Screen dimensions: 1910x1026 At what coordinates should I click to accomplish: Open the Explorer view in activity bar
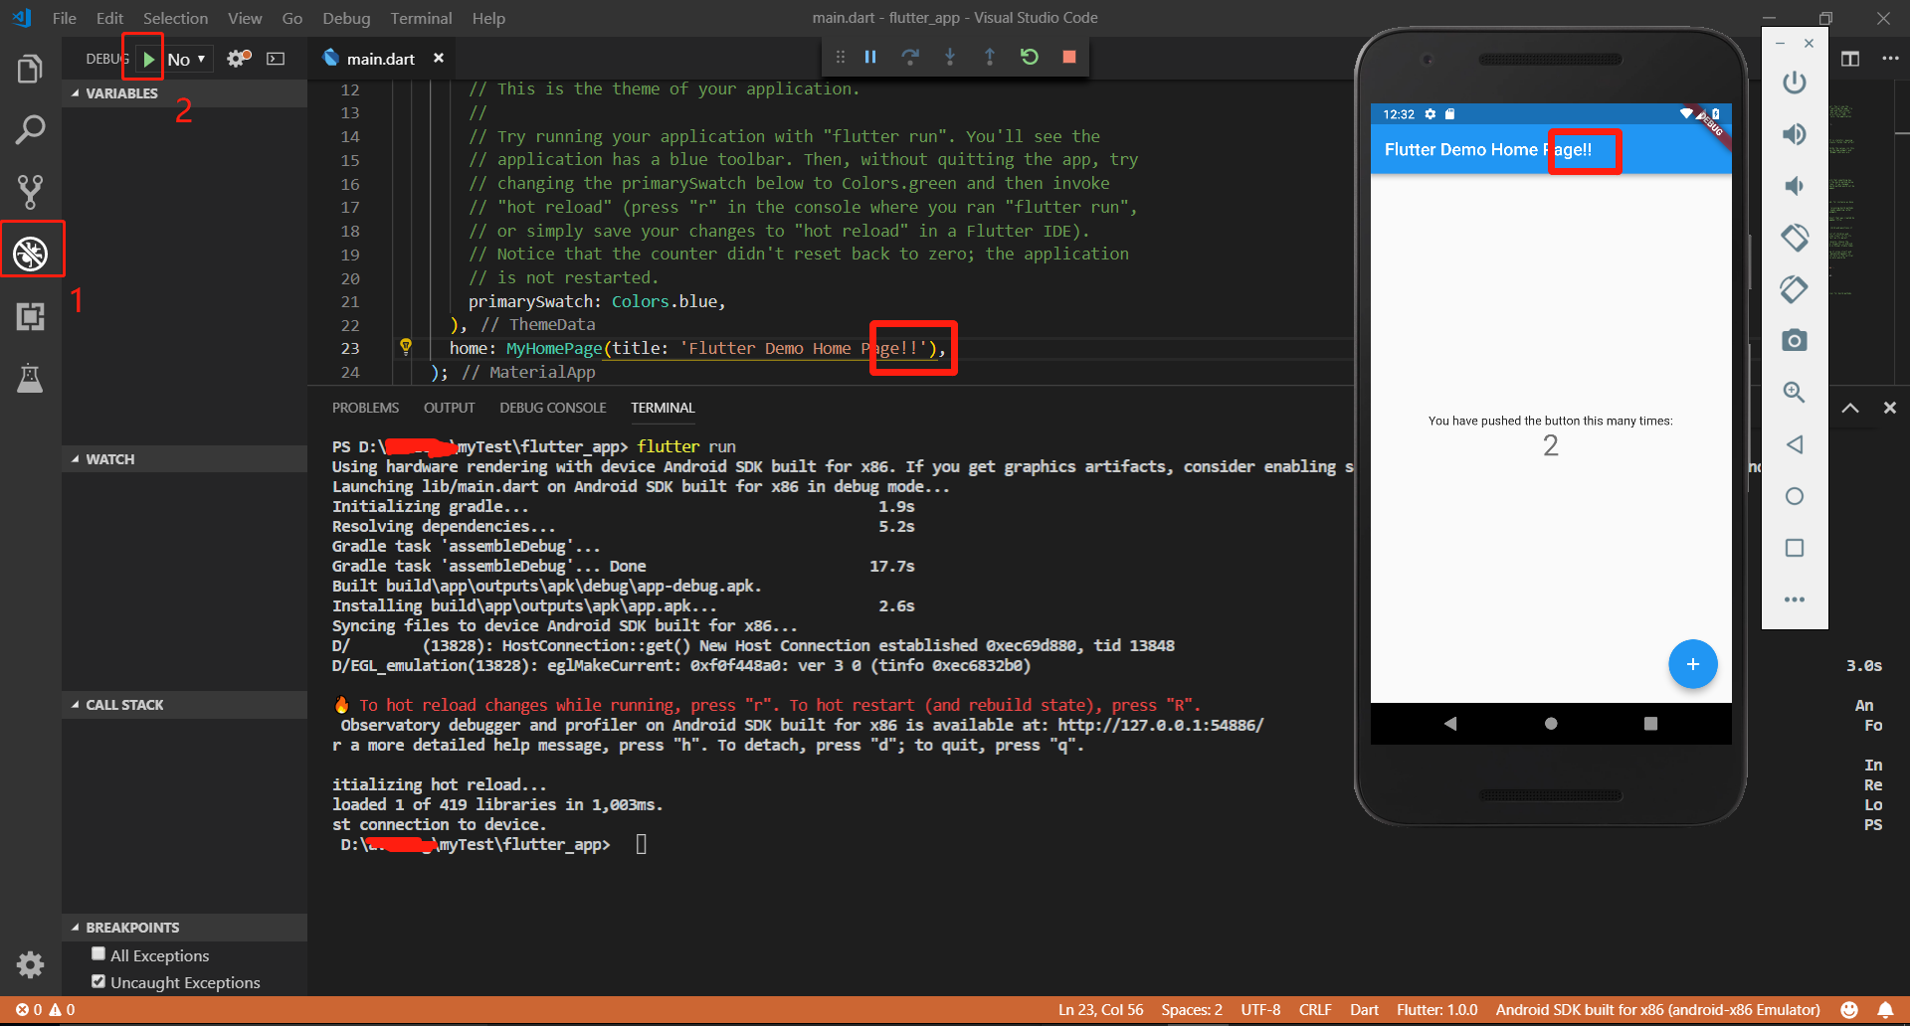click(30, 70)
